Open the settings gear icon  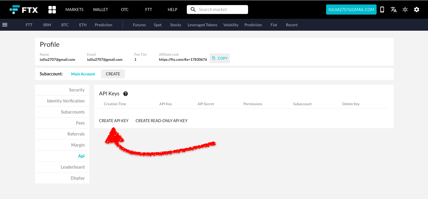[417, 9]
